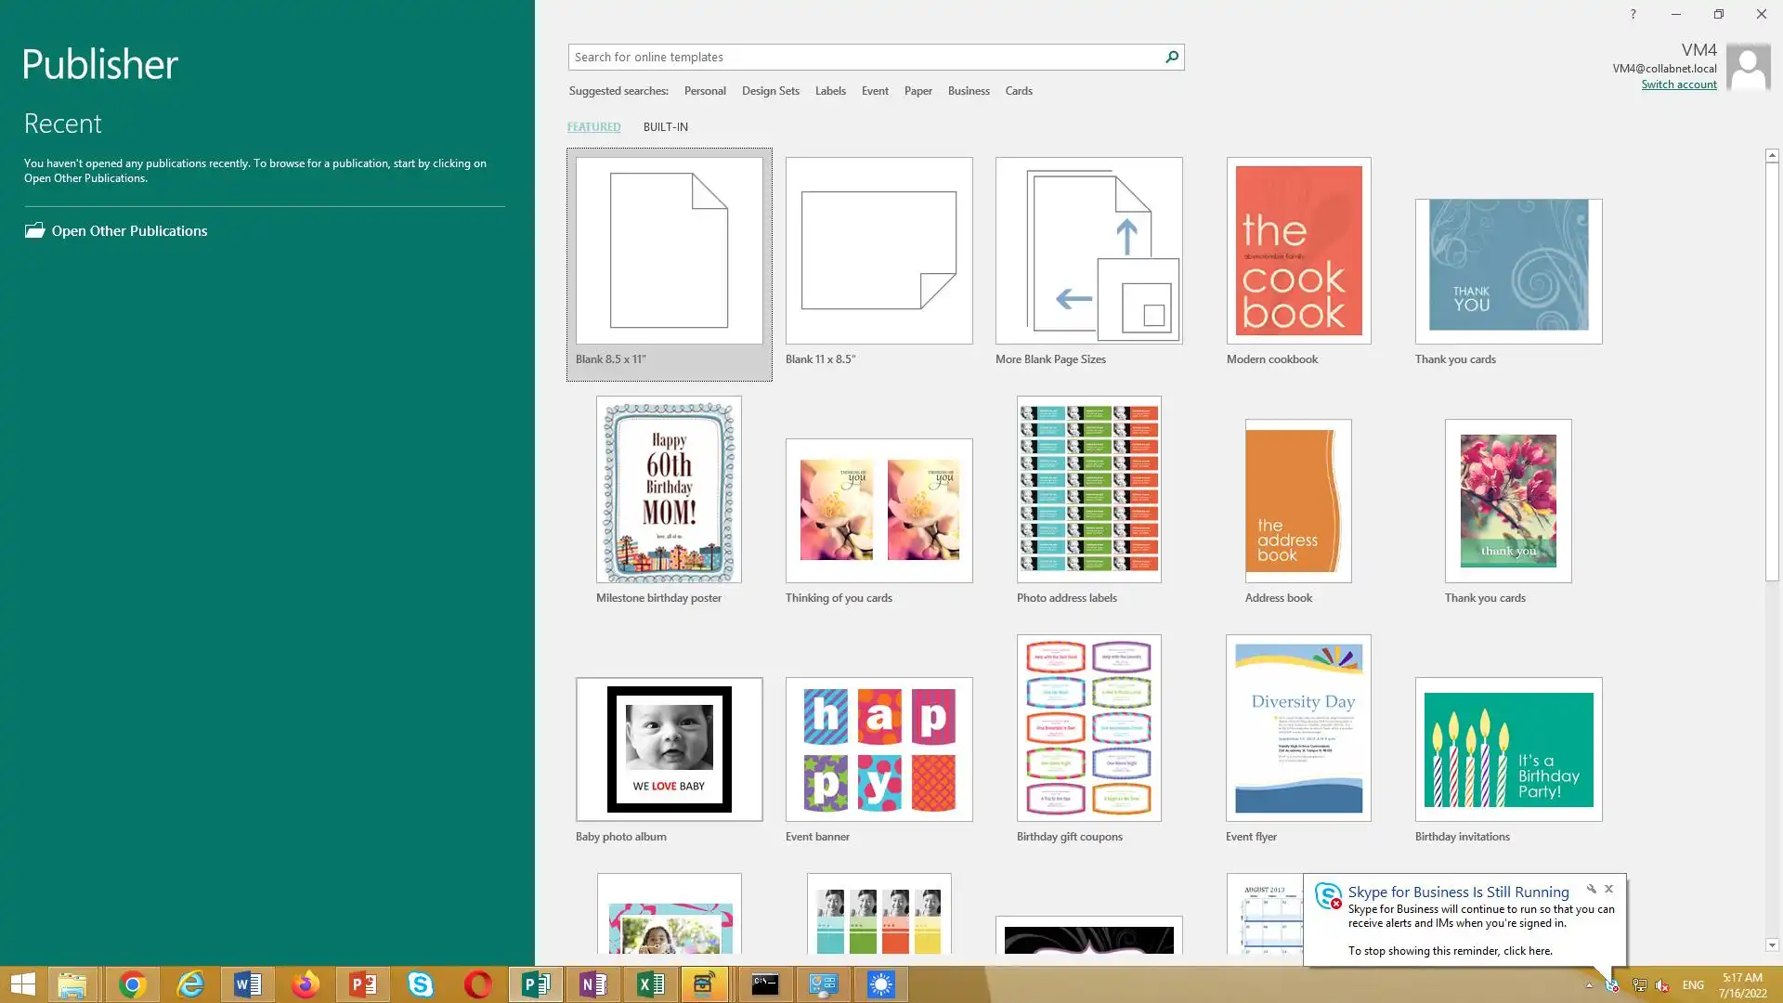Image resolution: width=1783 pixels, height=1003 pixels.
Task: Open OneNote from the taskbar
Action: tap(593, 984)
